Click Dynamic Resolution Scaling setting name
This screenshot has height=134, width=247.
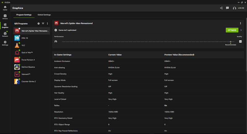pyautogui.click(x=66, y=86)
